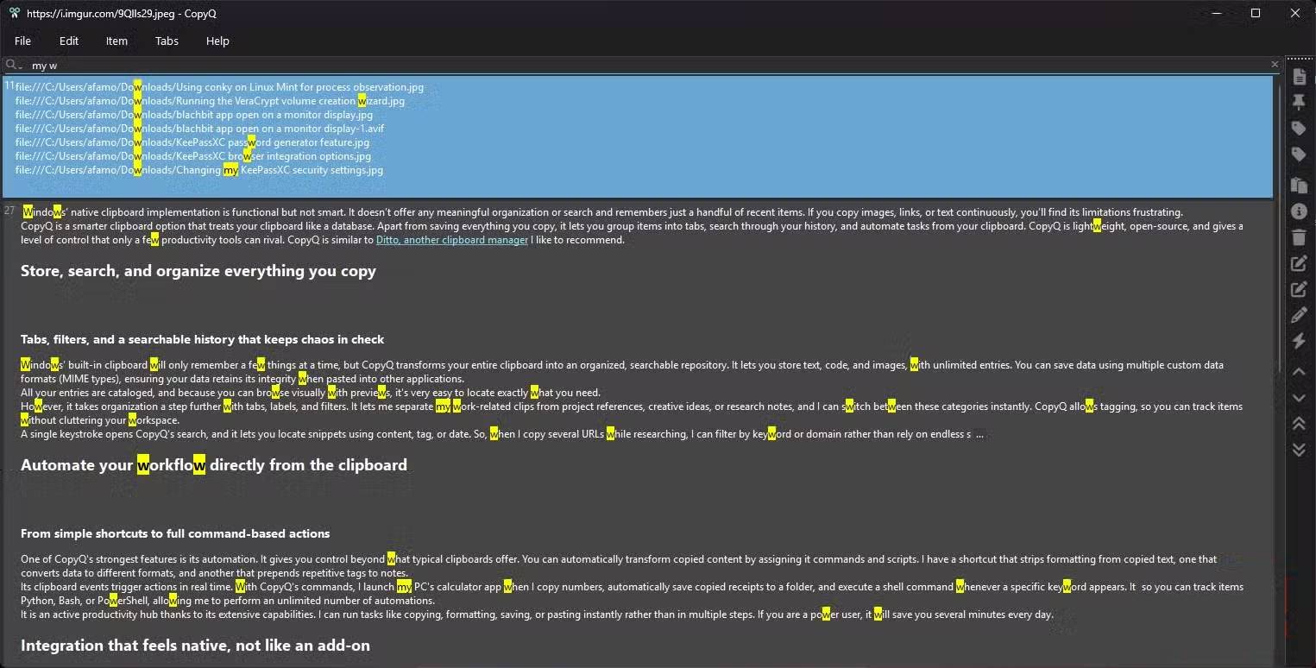1316x668 pixels.
Task: Open the Action lightning bolt icon
Action: (1299, 342)
